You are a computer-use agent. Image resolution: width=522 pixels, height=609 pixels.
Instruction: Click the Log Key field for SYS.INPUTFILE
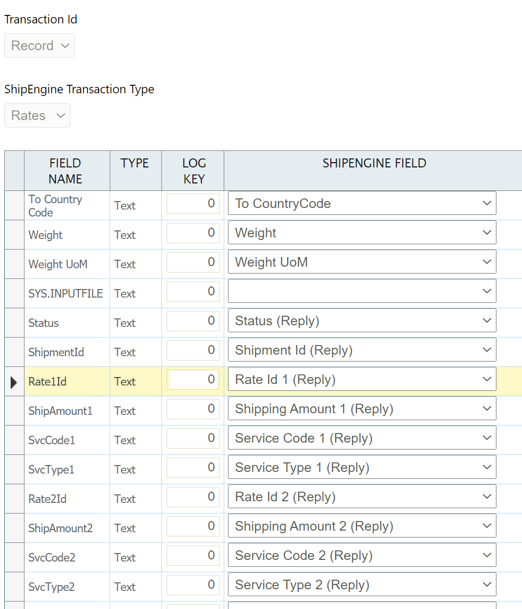click(193, 291)
